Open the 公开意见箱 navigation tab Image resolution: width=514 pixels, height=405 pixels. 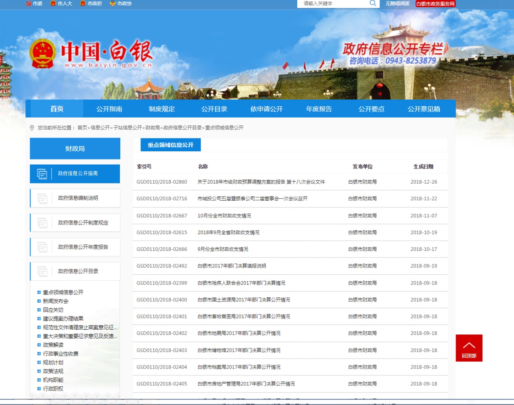click(x=424, y=109)
